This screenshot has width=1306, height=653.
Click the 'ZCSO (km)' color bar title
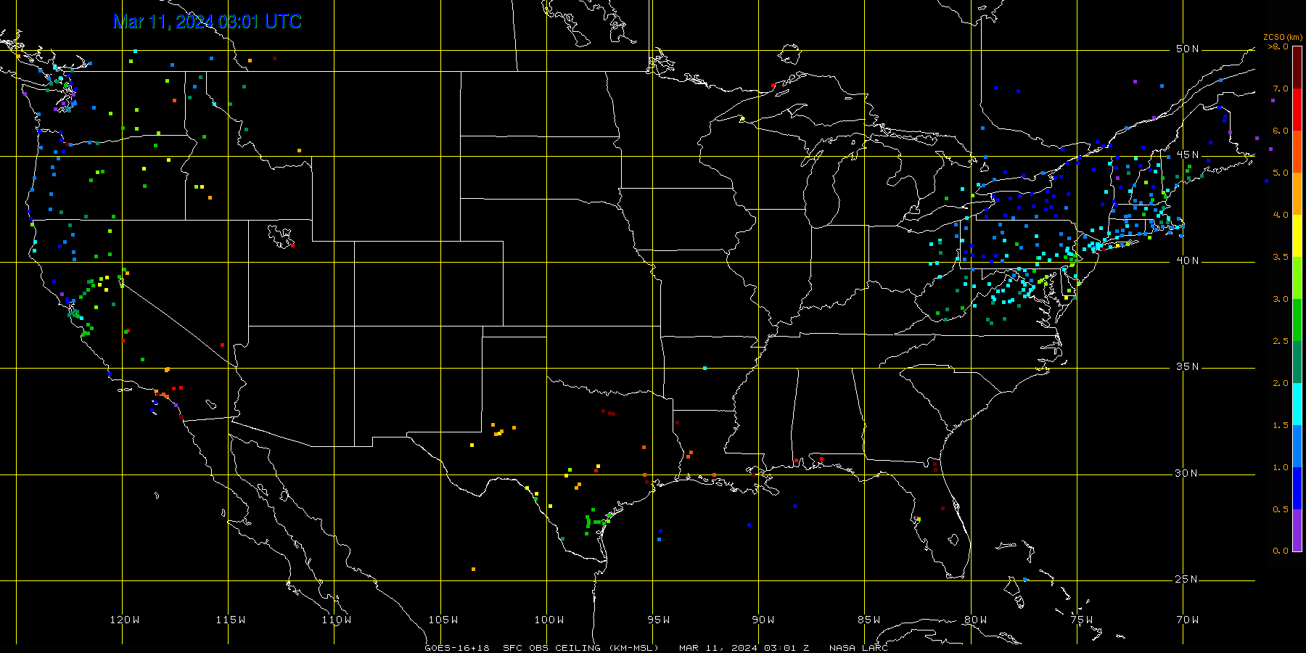pyautogui.click(x=1283, y=37)
